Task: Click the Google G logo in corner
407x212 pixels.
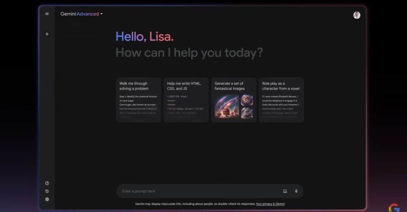Action: (394, 208)
